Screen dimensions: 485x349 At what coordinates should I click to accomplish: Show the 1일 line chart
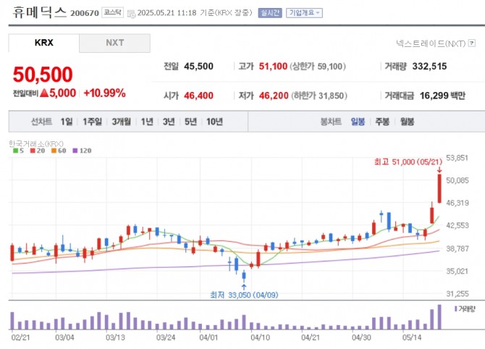[x=67, y=122]
